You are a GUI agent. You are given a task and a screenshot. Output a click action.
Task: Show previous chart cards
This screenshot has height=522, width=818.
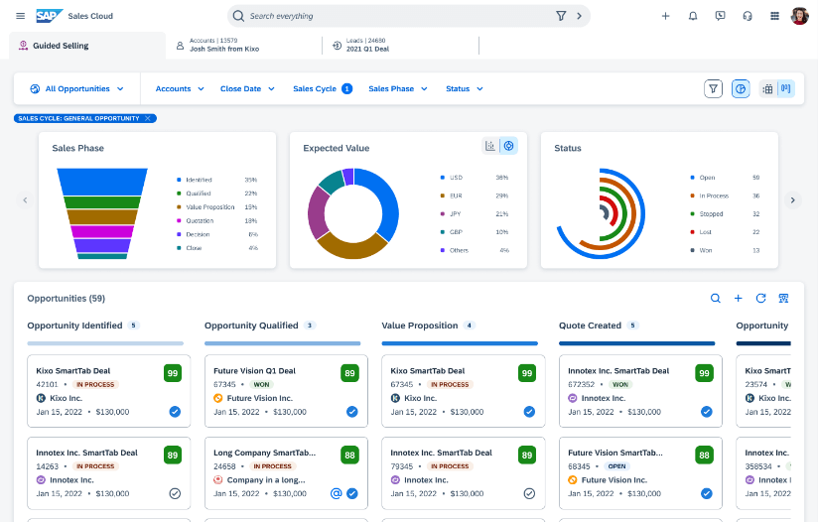[x=25, y=199]
